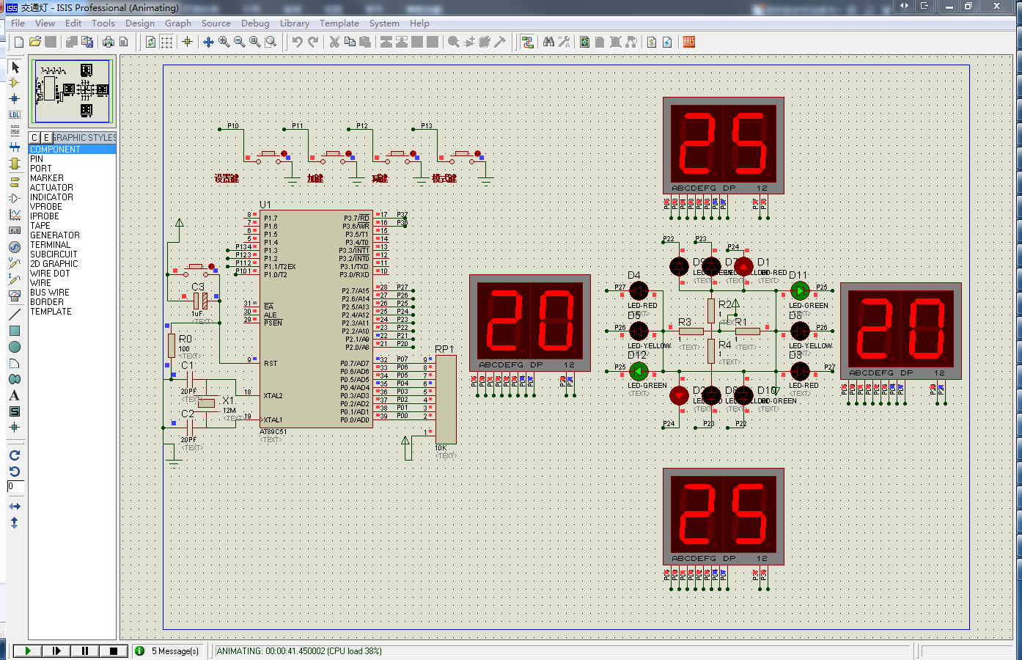Select the Wire Label (LBL) tool
1022x660 pixels.
click(x=15, y=115)
